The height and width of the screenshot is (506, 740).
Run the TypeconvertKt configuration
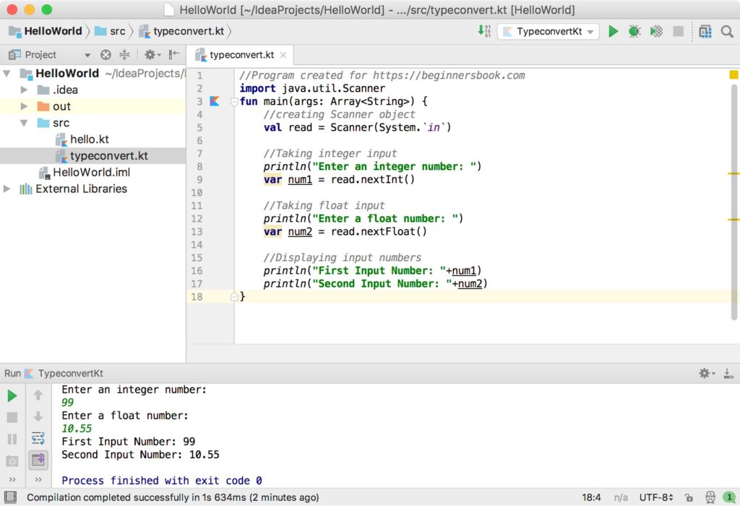point(614,32)
